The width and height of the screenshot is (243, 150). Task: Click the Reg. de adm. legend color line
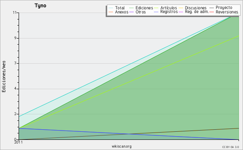181,12
